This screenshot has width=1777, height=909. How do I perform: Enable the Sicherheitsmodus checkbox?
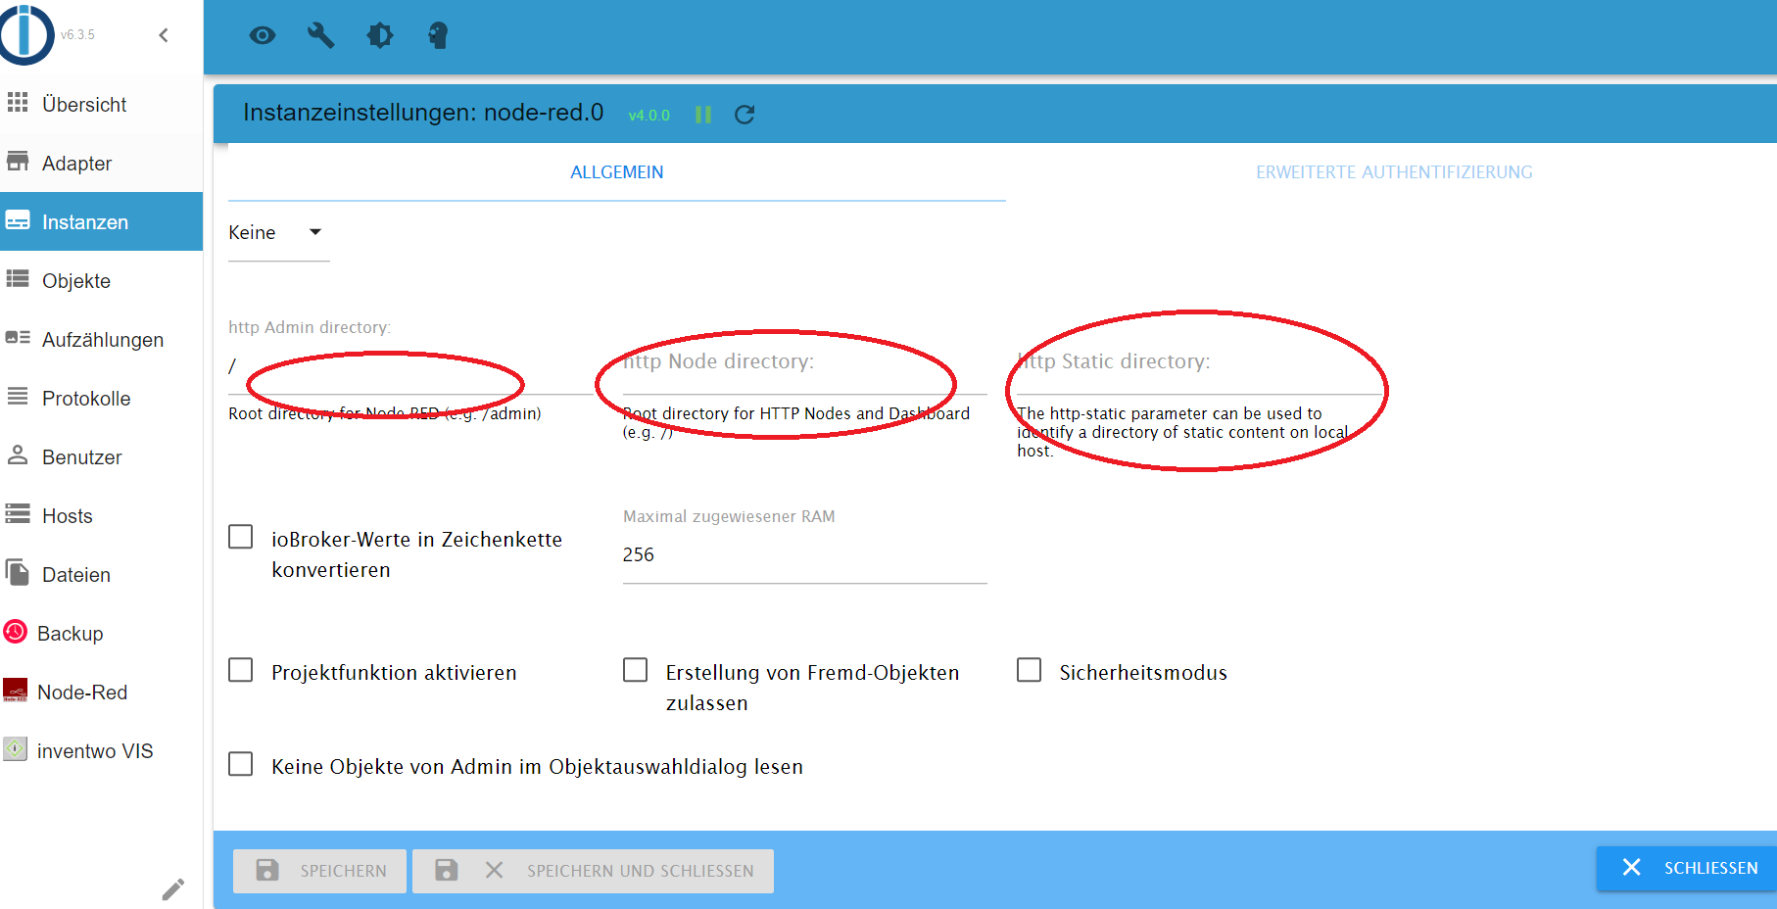[1030, 670]
